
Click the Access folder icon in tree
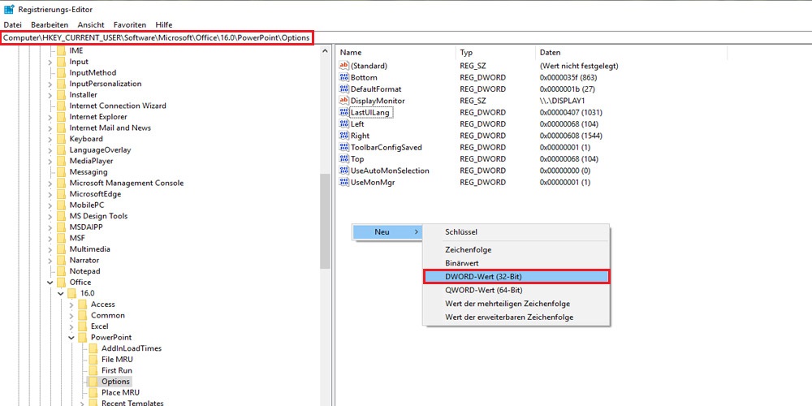click(x=82, y=304)
